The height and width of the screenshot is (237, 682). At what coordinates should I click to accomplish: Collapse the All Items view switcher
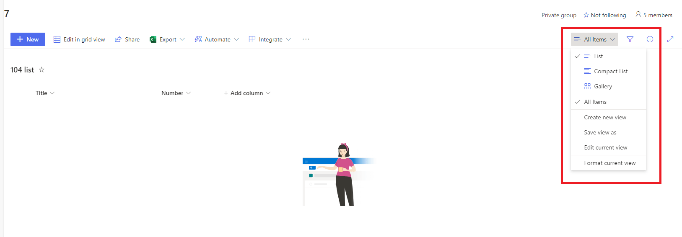pos(594,39)
